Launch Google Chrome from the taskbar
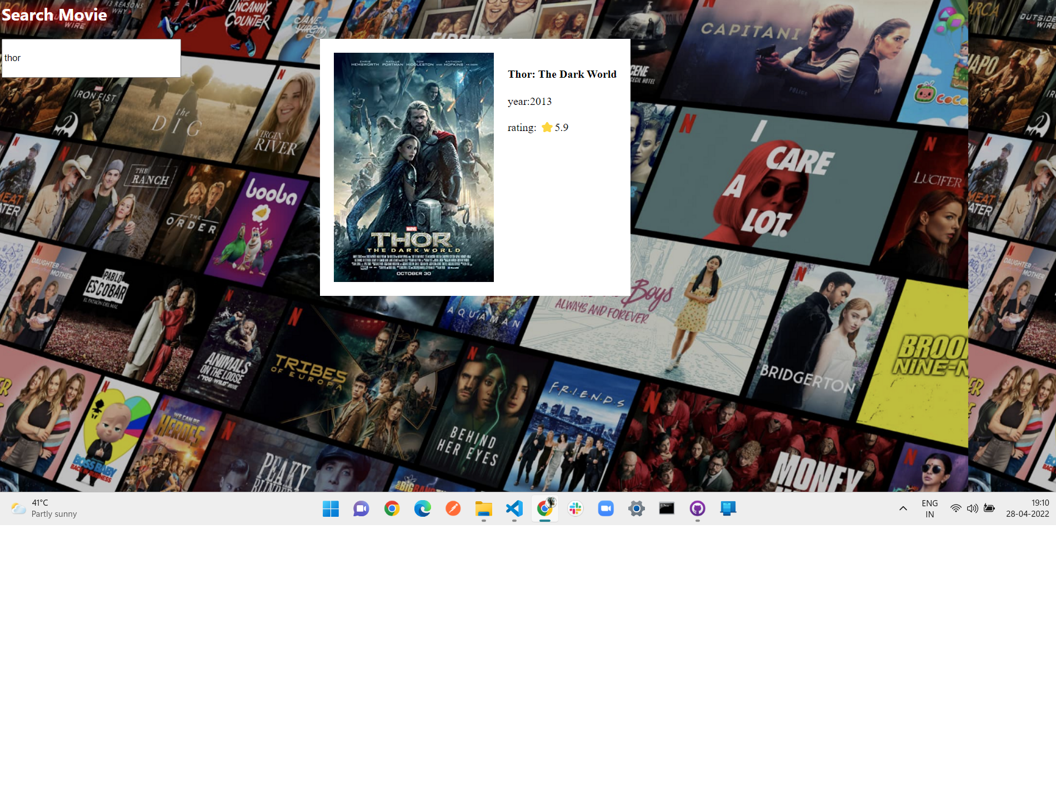The width and height of the screenshot is (1056, 791). [x=392, y=508]
